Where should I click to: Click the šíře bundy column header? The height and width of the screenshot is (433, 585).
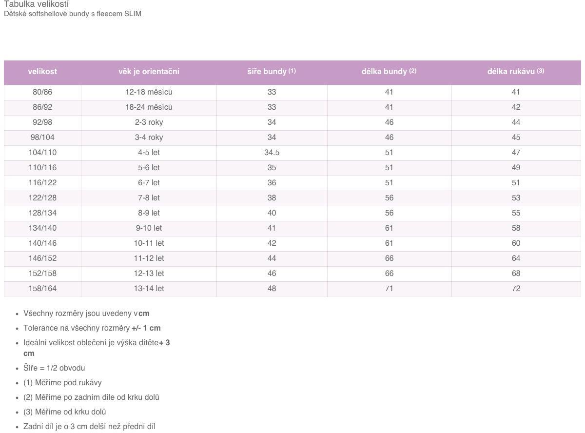pyautogui.click(x=272, y=72)
